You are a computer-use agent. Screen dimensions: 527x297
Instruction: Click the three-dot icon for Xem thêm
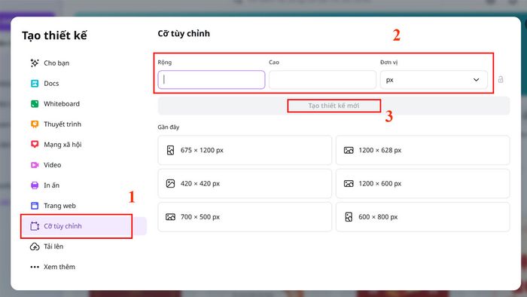(35, 267)
